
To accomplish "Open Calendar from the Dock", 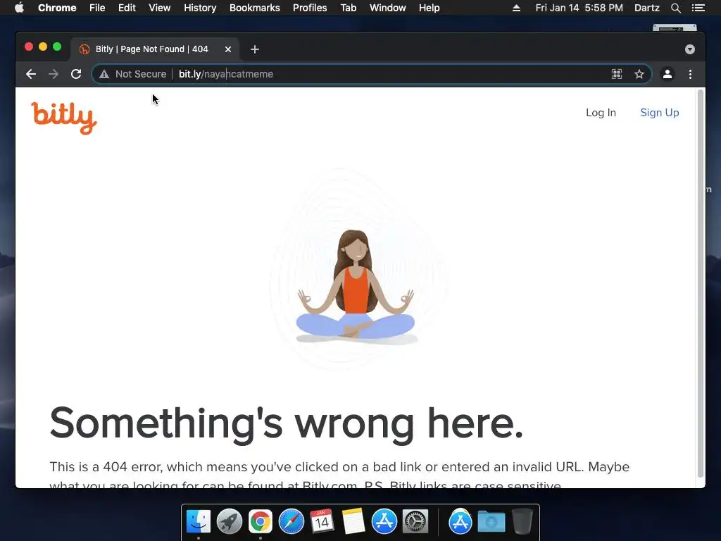I will pos(322,522).
